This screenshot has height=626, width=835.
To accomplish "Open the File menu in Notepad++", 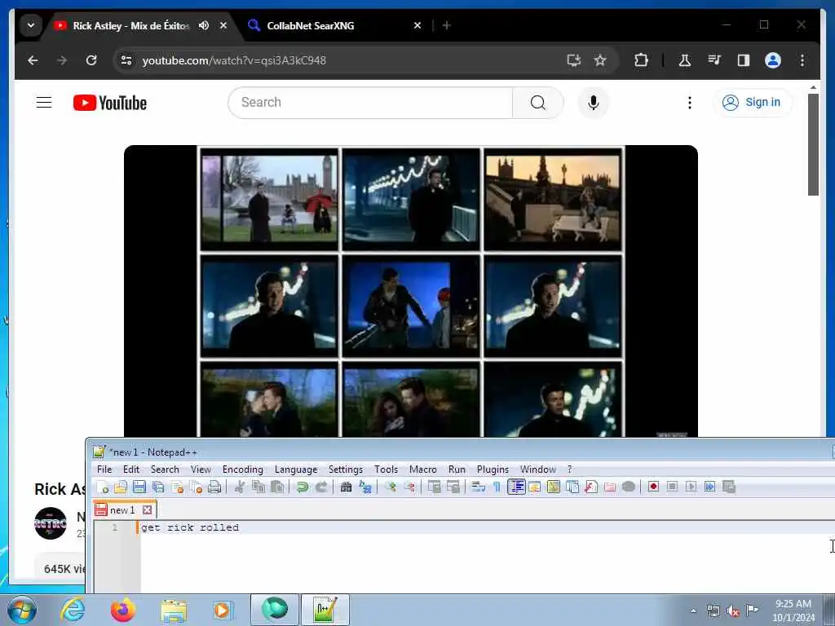I will 104,469.
